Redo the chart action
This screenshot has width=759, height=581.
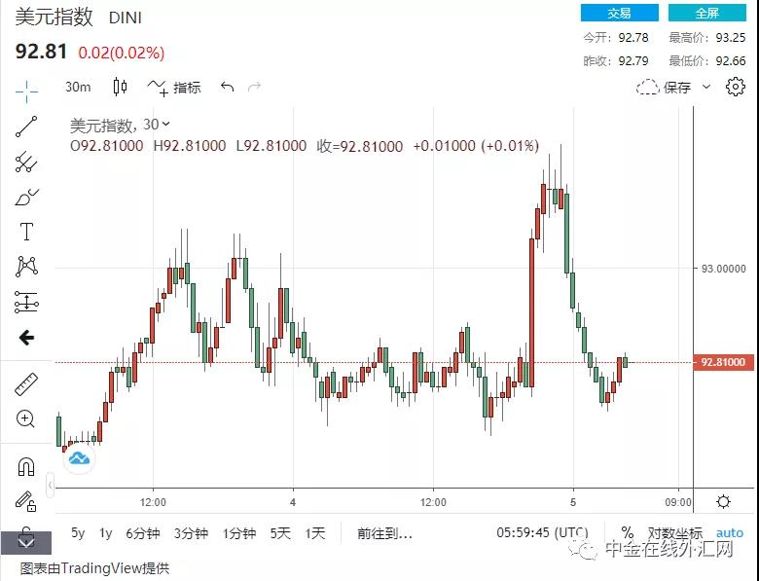point(254,88)
